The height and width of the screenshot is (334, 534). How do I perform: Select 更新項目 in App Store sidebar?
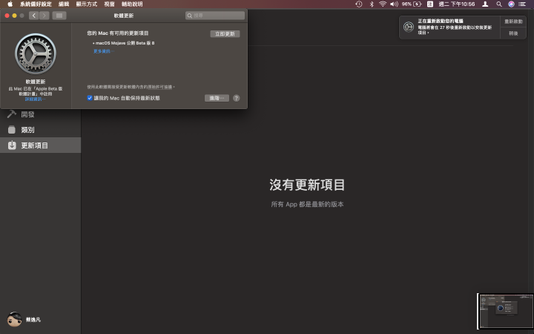(41, 145)
